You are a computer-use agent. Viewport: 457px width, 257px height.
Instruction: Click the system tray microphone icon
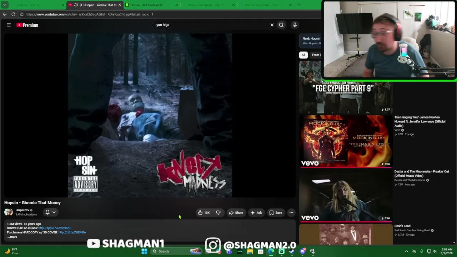[x=422, y=251]
